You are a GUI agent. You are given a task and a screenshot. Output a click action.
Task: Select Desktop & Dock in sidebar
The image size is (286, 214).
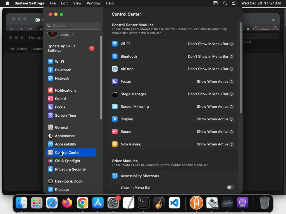coord(71,181)
